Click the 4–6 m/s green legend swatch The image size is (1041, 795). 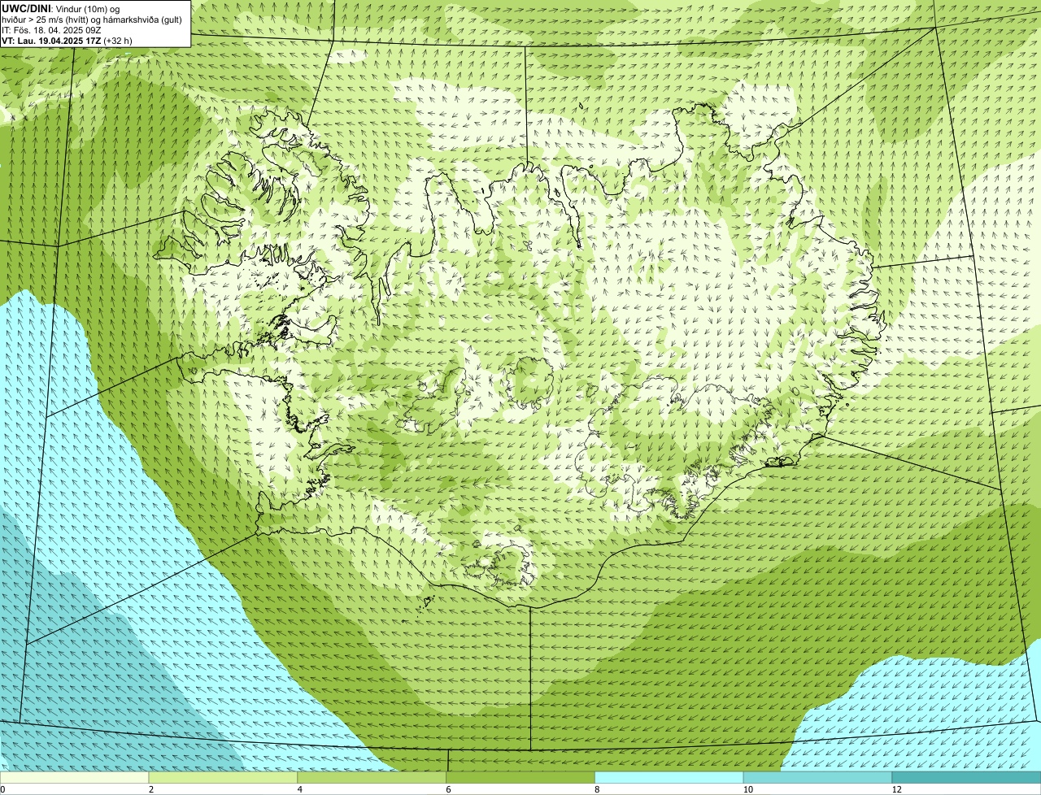click(372, 777)
